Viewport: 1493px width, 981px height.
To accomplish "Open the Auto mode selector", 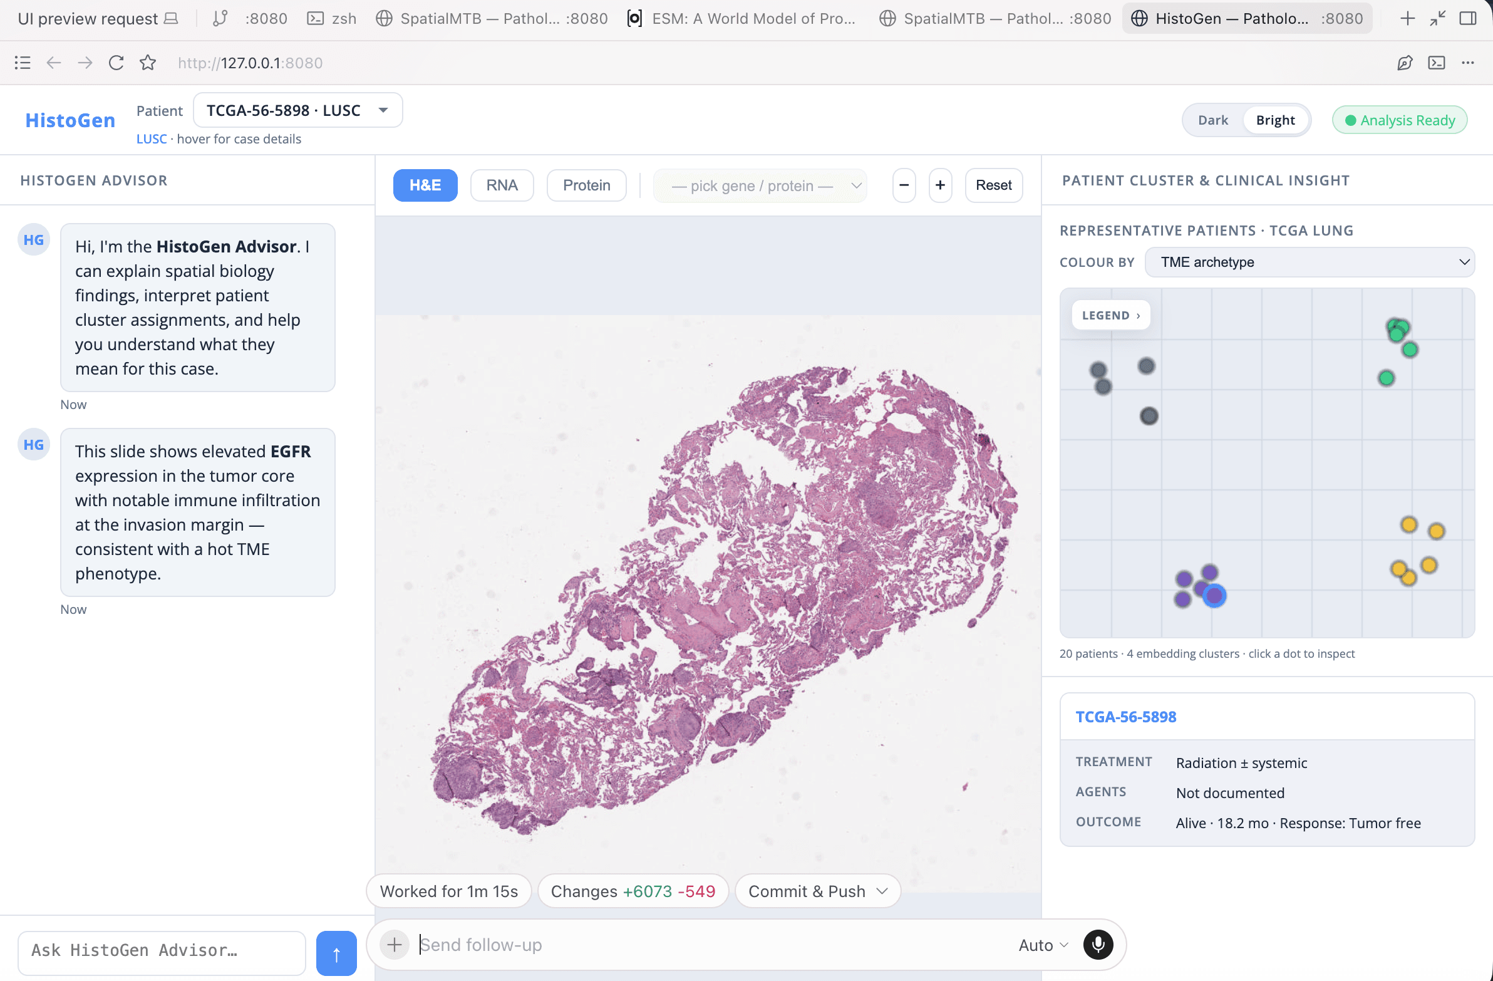I will pyautogui.click(x=1043, y=945).
